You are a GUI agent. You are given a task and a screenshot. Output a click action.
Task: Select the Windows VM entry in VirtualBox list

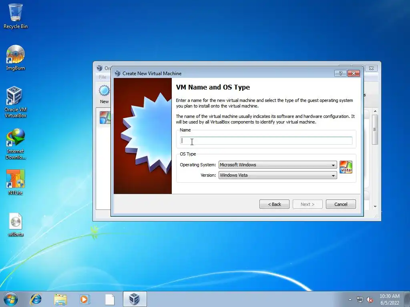pos(105,118)
